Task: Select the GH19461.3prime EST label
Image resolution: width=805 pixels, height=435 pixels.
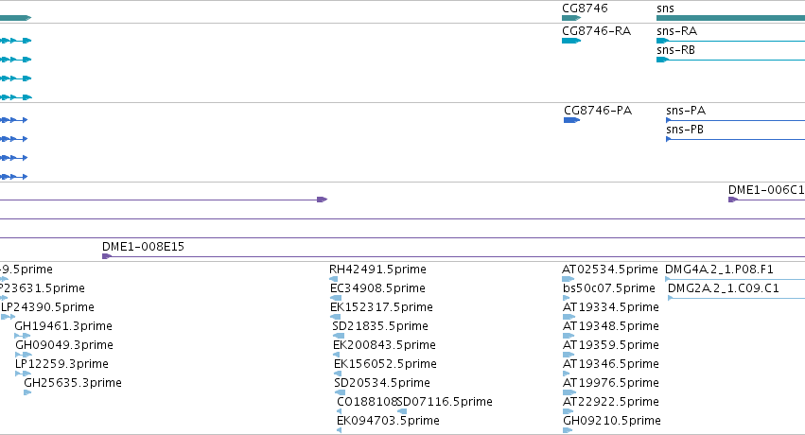Action: coord(63,326)
